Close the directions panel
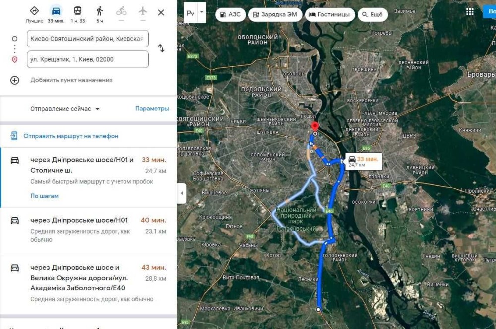Viewport: 496px width, 329px height. point(161,13)
